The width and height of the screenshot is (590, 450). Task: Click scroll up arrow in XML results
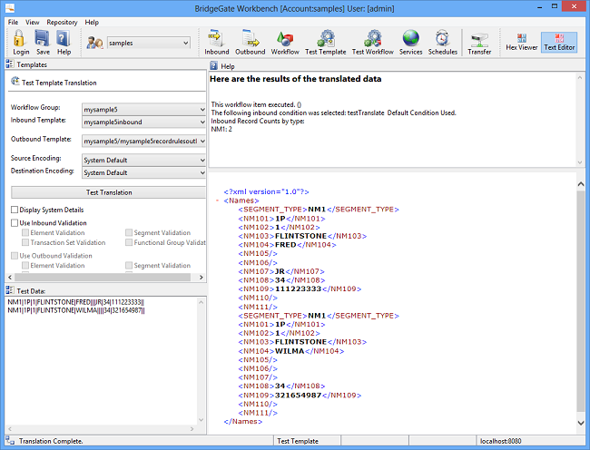581,184
